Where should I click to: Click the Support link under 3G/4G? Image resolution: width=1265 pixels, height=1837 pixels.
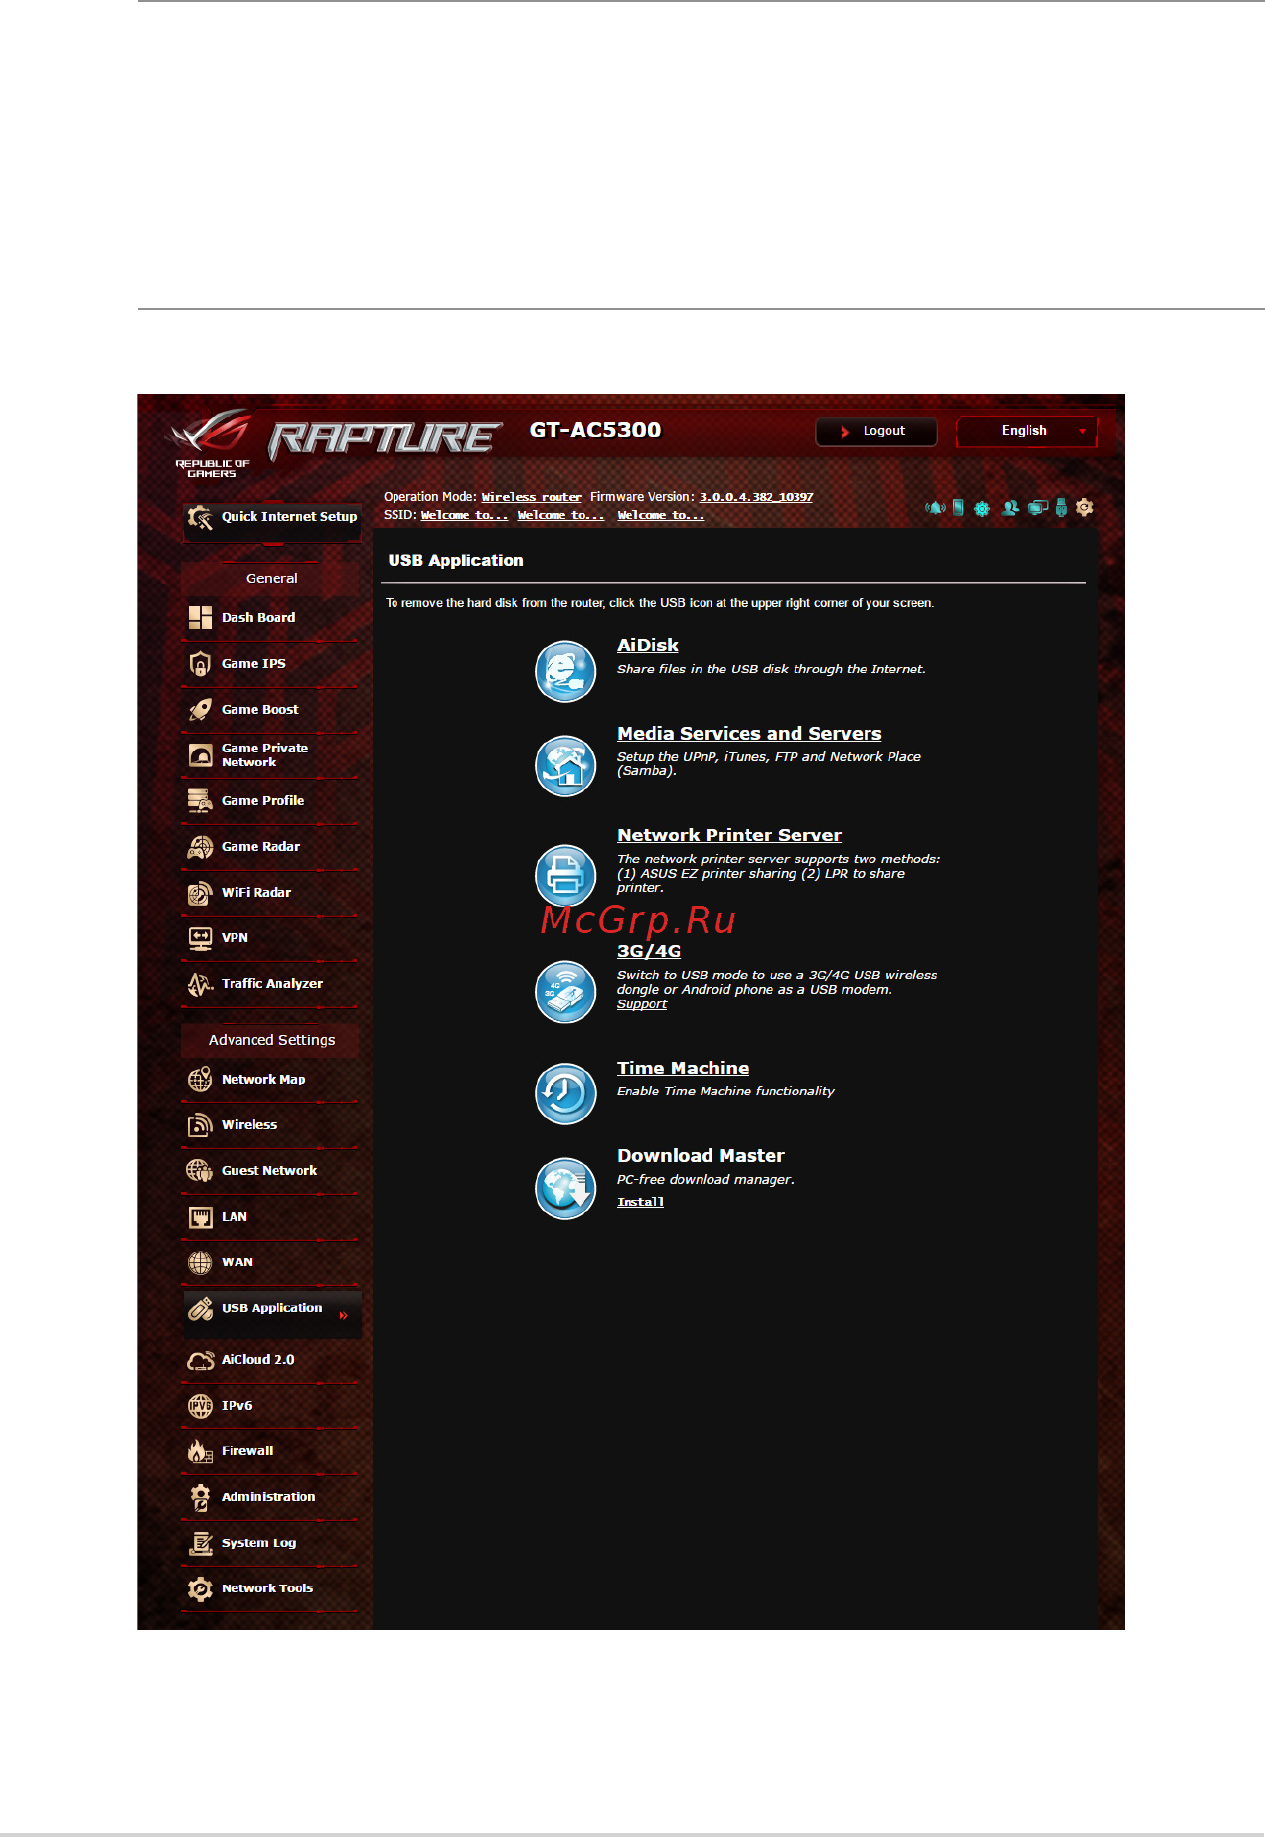[642, 1004]
